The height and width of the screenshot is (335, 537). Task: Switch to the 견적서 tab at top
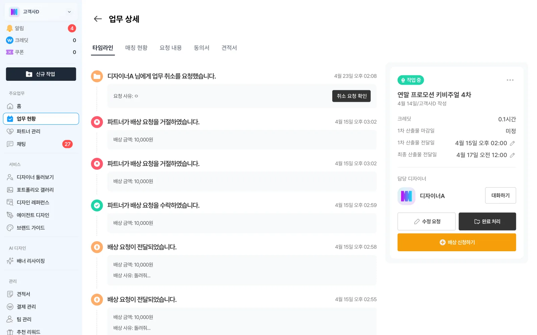[229, 48]
